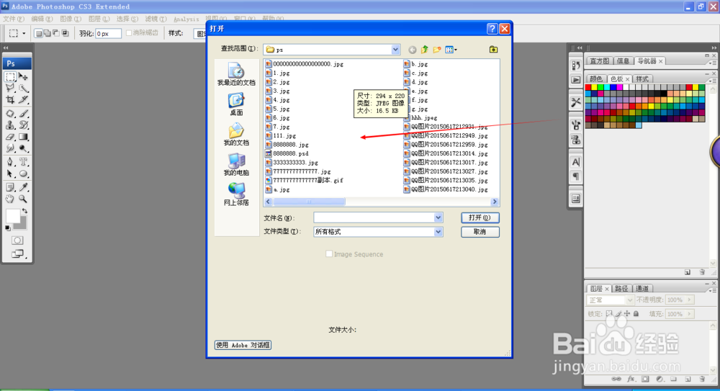The height and width of the screenshot is (391, 720).
Task: Select the History Brush tool
Action: [x=24, y=125]
